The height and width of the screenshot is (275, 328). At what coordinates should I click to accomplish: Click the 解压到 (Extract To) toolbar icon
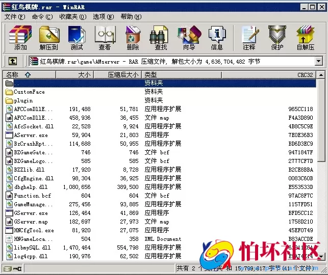click(49, 38)
